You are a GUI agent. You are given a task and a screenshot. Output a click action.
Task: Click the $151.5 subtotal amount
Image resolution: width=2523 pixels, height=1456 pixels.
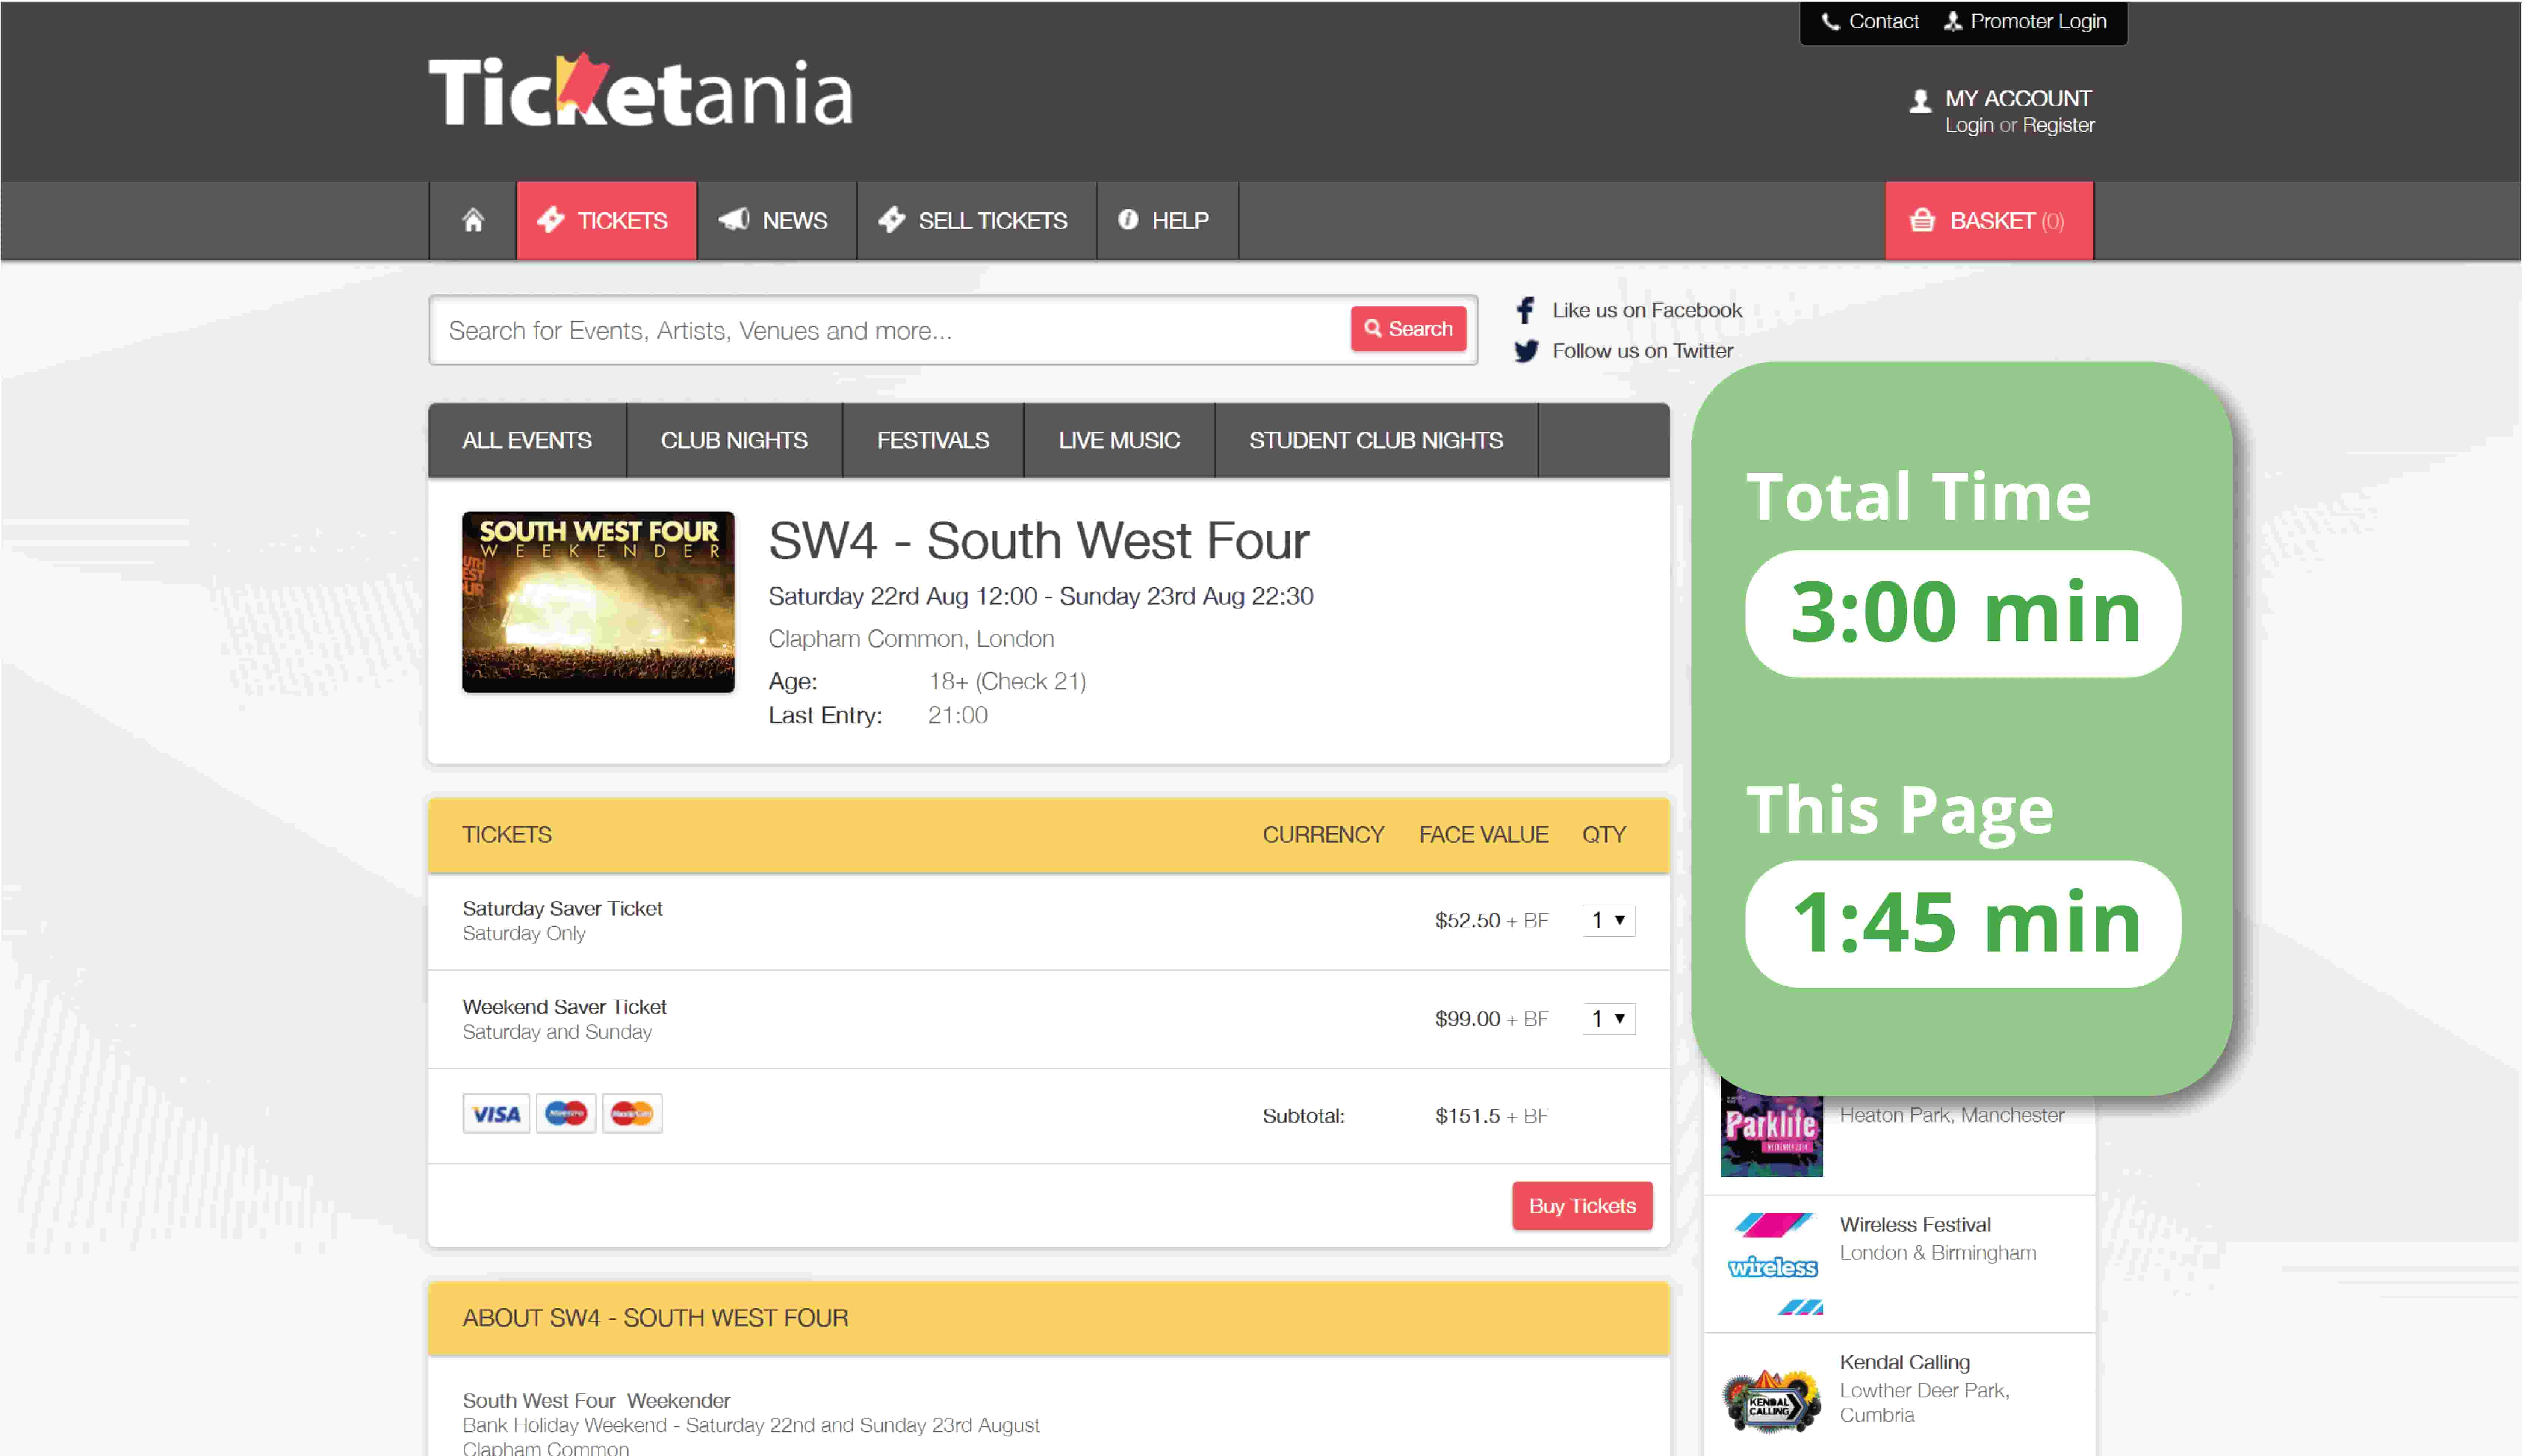pos(1467,1116)
